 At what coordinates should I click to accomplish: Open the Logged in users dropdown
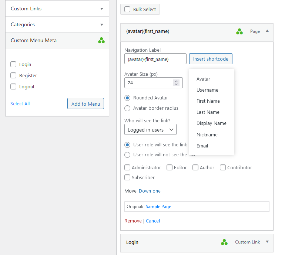[x=150, y=130]
